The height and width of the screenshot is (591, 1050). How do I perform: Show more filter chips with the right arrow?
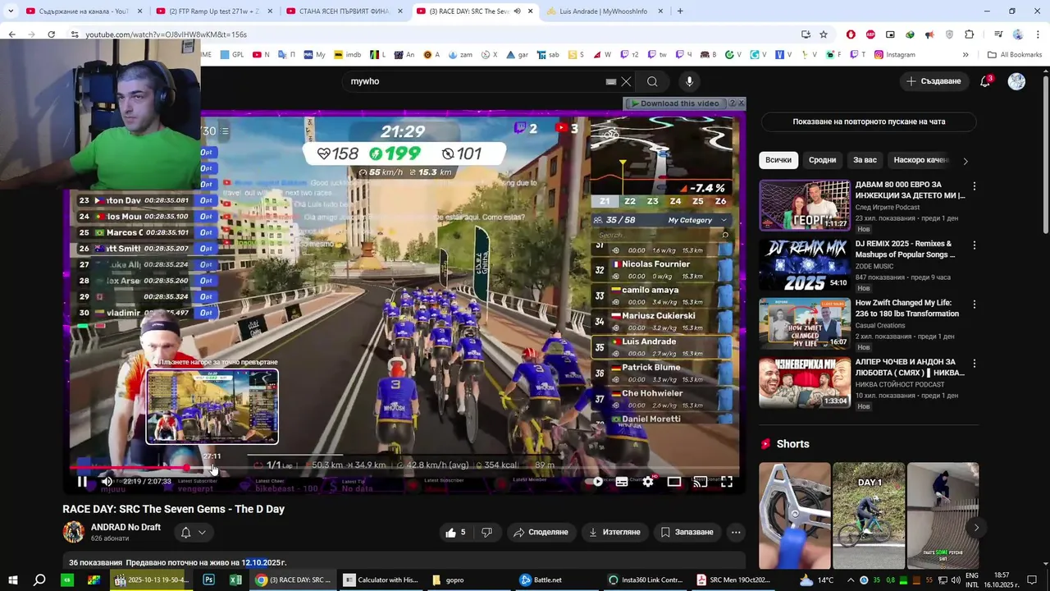[x=966, y=161]
